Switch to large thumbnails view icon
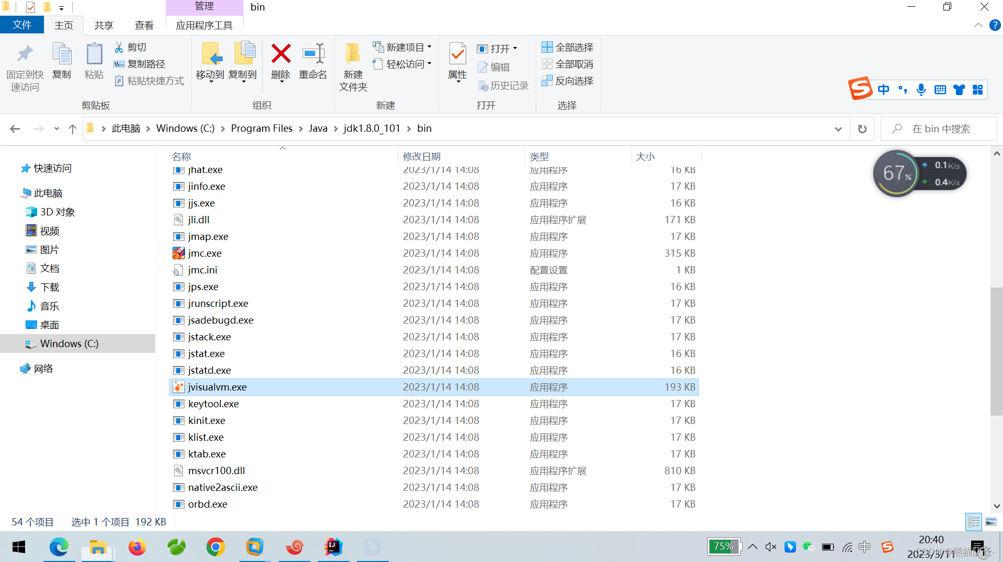Viewport: 1003px width, 562px height. click(x=990, y=522)
